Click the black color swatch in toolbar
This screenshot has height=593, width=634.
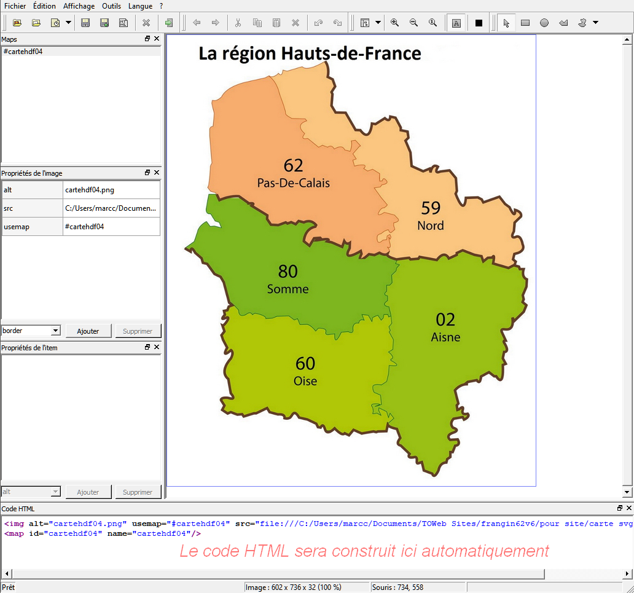coord(479,23)
